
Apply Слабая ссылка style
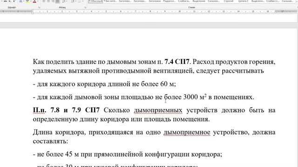coord(273,1)
